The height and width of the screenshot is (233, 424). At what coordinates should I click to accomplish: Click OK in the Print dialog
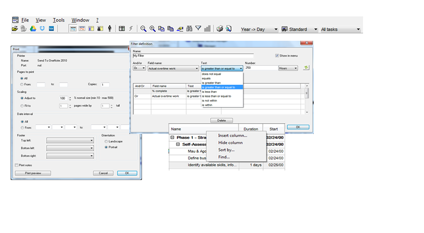click(x=127, y=173)
